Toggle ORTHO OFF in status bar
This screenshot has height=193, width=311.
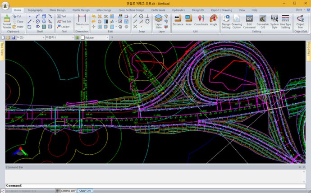(69, 191)
